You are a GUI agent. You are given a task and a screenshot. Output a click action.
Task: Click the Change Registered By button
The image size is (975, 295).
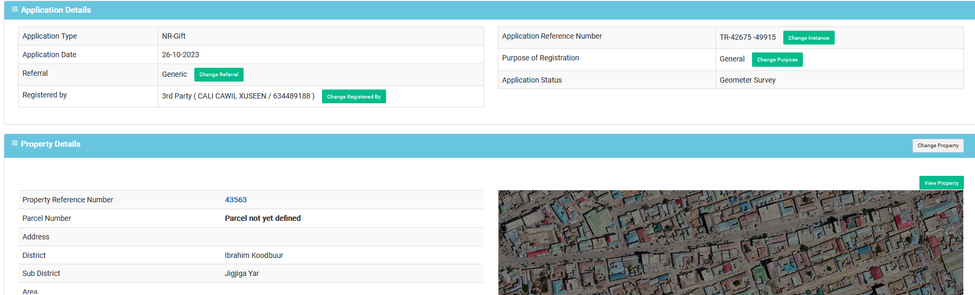tap(354, 96)
